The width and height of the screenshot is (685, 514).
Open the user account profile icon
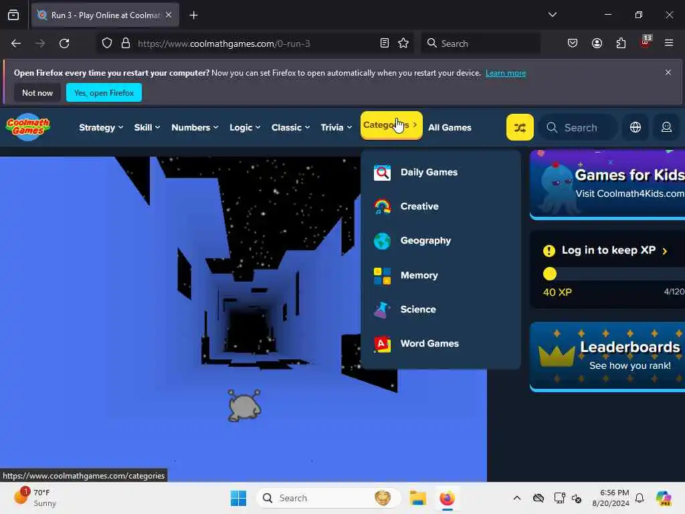coord(666,127)
